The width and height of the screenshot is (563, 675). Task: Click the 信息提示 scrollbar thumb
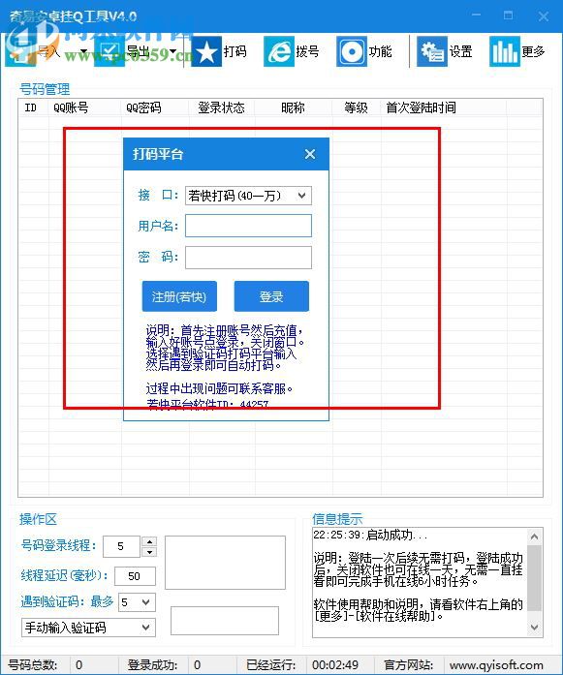534,578
